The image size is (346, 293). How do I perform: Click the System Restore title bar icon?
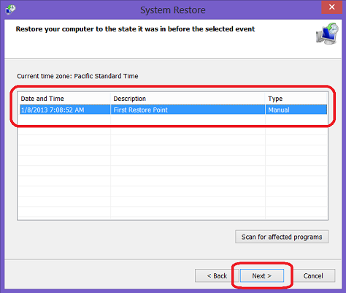tap(10, 9)
